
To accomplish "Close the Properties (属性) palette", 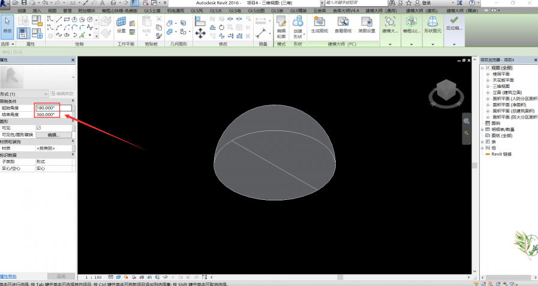I will click(x=73, y=60).
